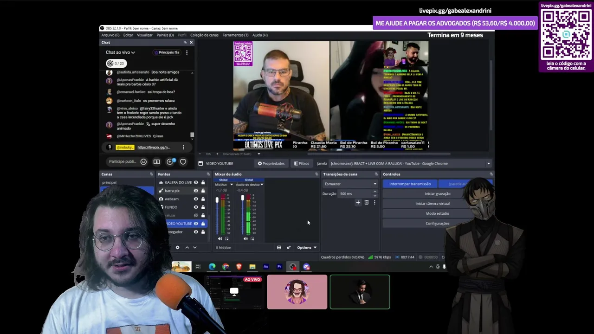This screenshot has height=334, width=594.
Task: Close the Chat dock panel
Action: [191, 42]
